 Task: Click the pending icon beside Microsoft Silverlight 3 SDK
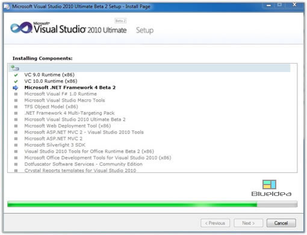(16, 145)
